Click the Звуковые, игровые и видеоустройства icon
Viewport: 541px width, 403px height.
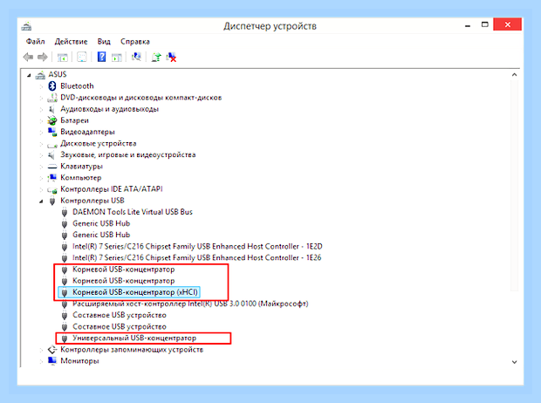[52, 155]
